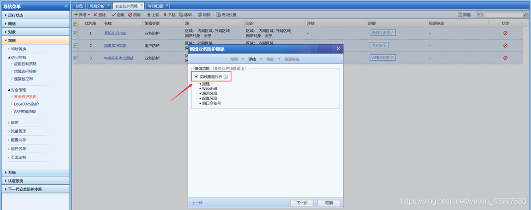Open 安全防护策略 in navigation tree
The width and height of the screenshot is (531, 210).
click(25, 97)
